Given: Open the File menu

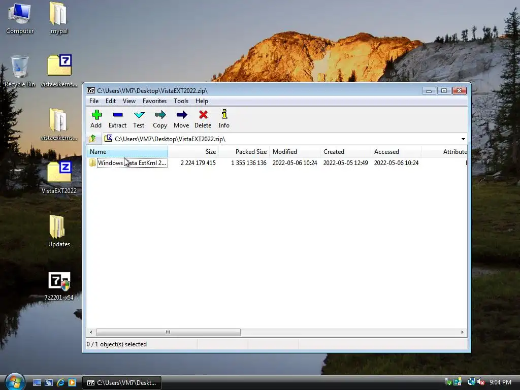Looking at the screenshot, I should click(94, 101).
